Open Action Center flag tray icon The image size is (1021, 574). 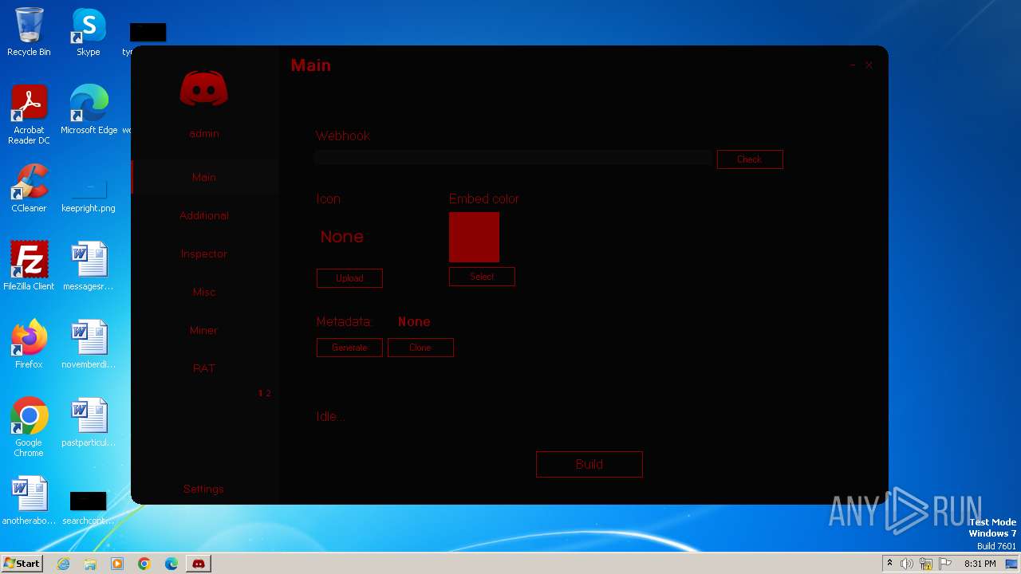(x=945, y=564)
